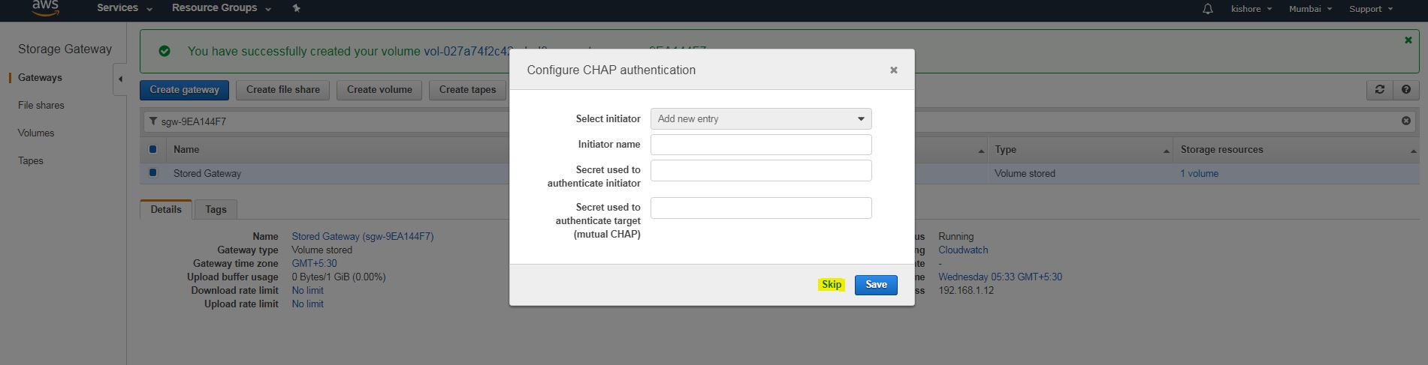
Task: Save the CHAP authentication settings
Action: point(876,285)
